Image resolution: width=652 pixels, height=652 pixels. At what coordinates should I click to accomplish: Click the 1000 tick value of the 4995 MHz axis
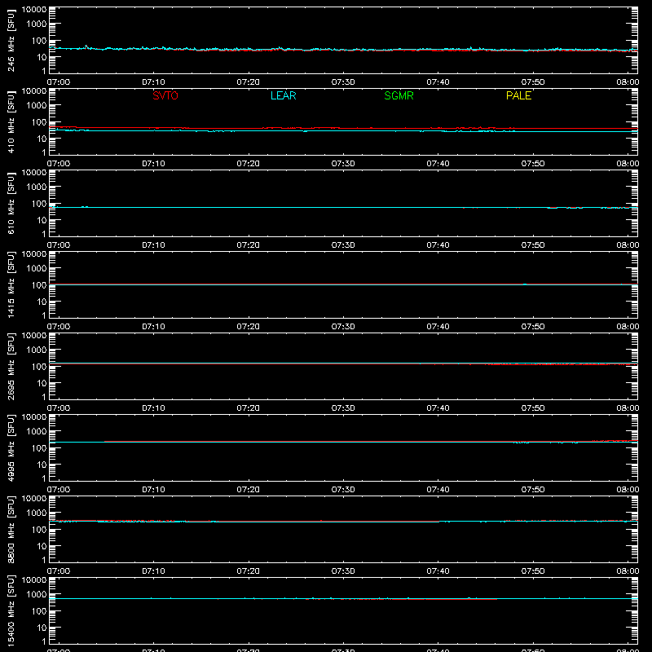(x=37, y=432)
